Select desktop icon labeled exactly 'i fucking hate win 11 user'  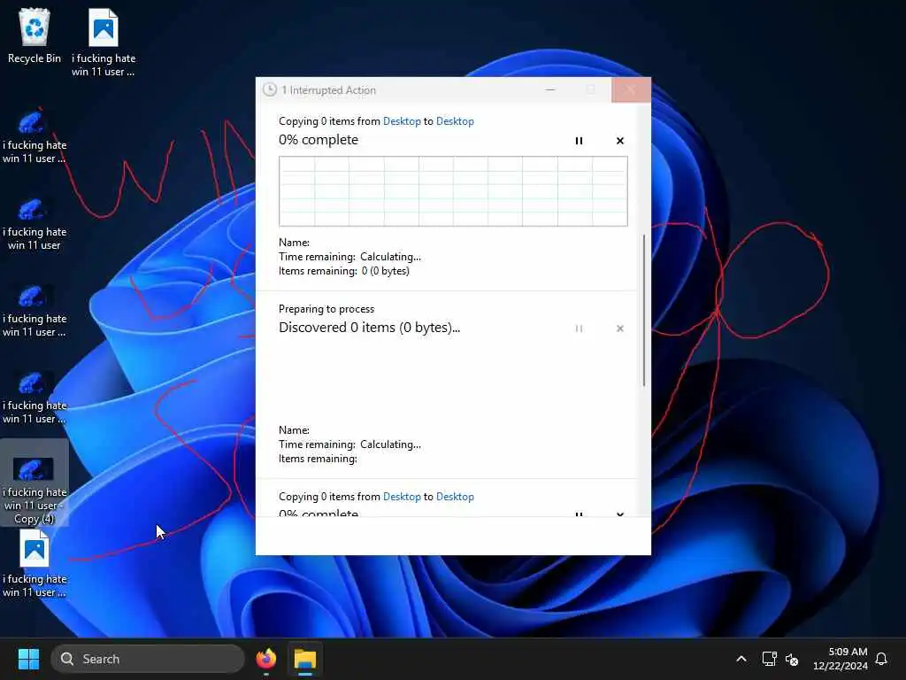click(35, 224)
